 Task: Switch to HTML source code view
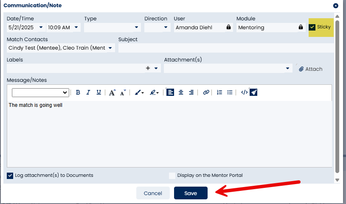244,92
